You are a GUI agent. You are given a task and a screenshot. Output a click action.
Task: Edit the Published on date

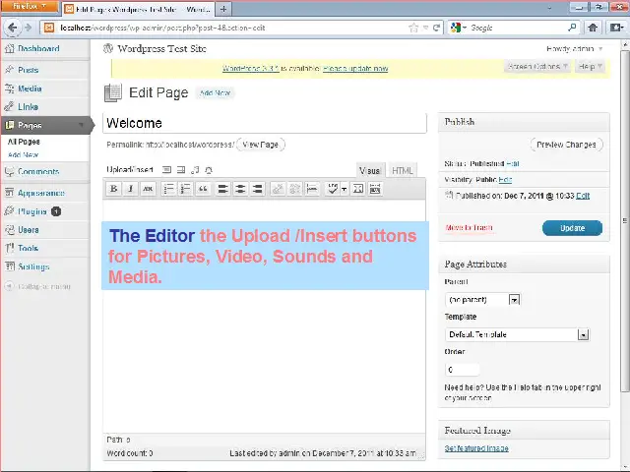tap(583, 196)
